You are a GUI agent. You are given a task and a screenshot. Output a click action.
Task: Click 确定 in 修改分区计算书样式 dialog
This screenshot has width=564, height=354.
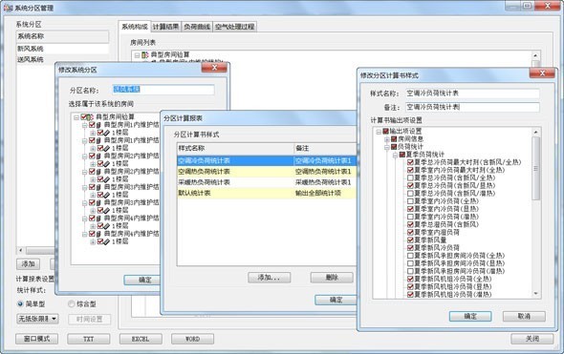tap(470, 316)
